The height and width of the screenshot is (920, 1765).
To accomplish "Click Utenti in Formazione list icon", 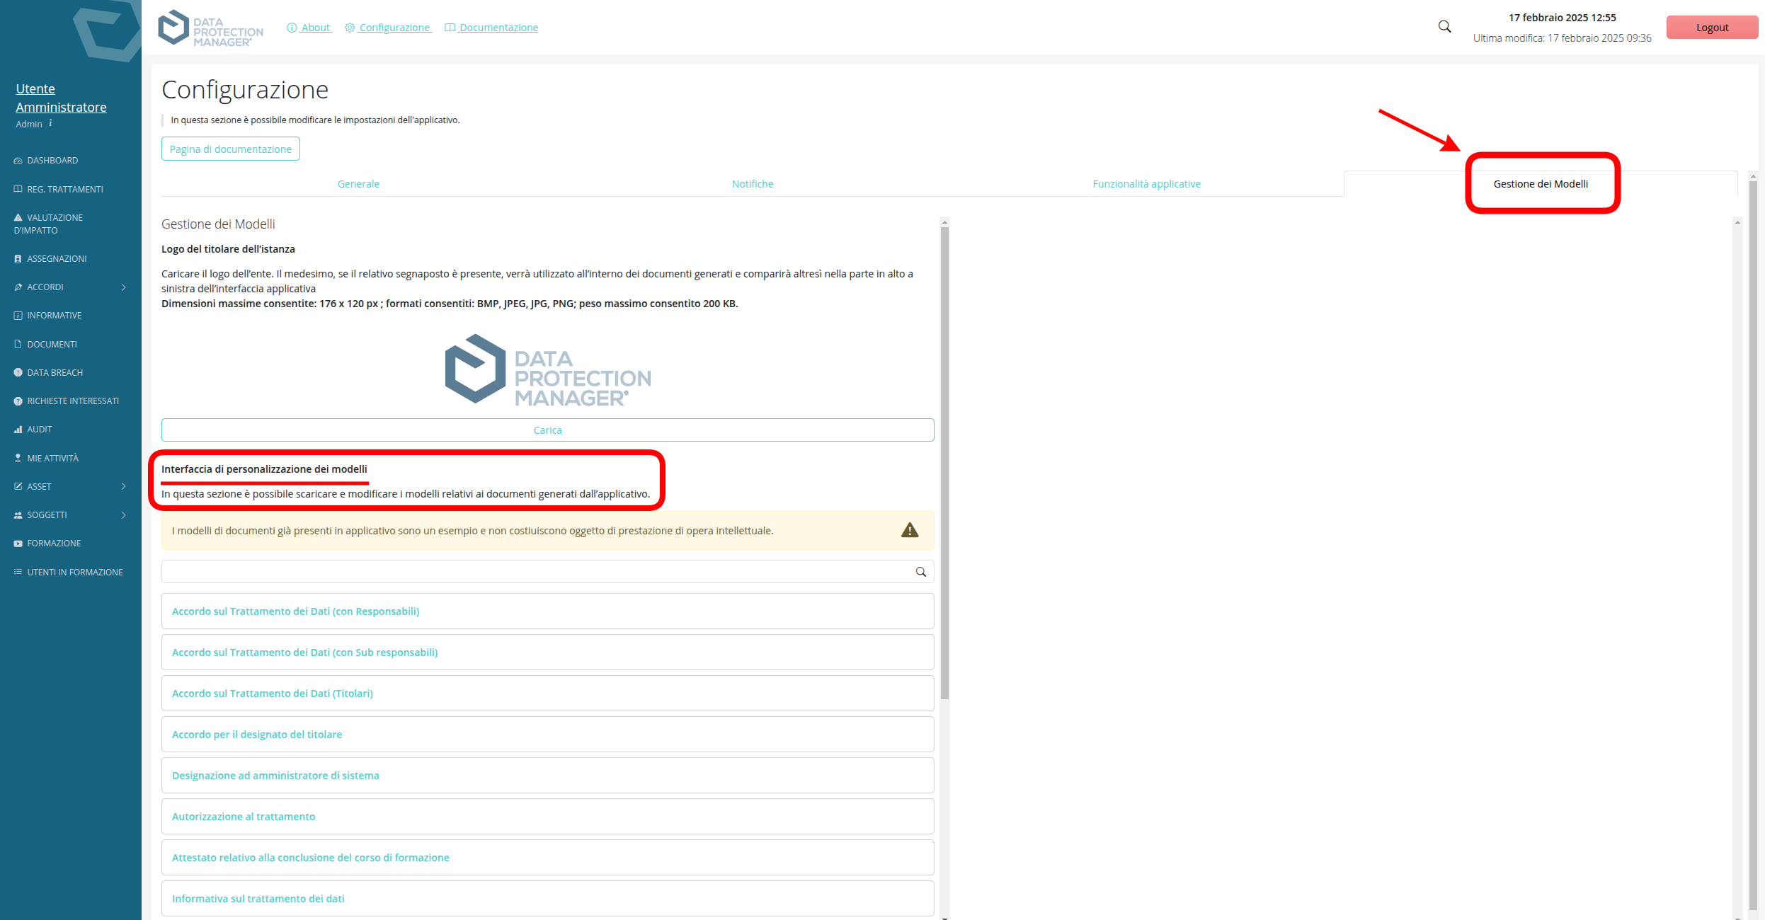I will [18, 572].
